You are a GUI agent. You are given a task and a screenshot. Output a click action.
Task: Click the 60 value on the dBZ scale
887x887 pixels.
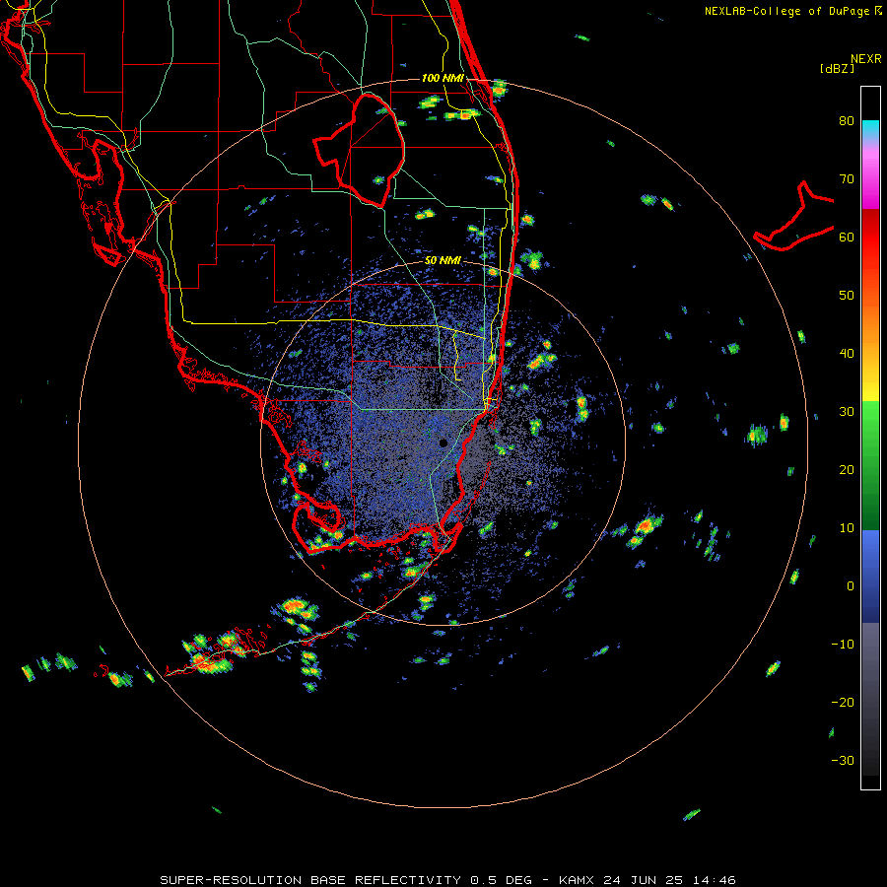pos(847,238)
